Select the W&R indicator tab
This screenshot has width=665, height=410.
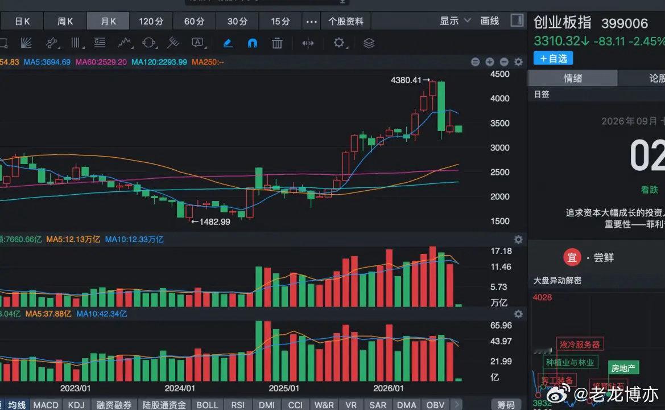(324, 405)
